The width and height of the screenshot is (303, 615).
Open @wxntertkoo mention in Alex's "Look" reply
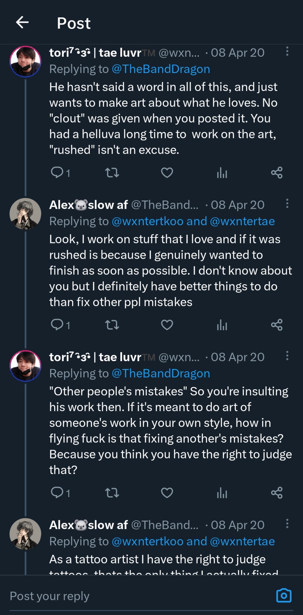pyautogui.click(x=148, y=221)
